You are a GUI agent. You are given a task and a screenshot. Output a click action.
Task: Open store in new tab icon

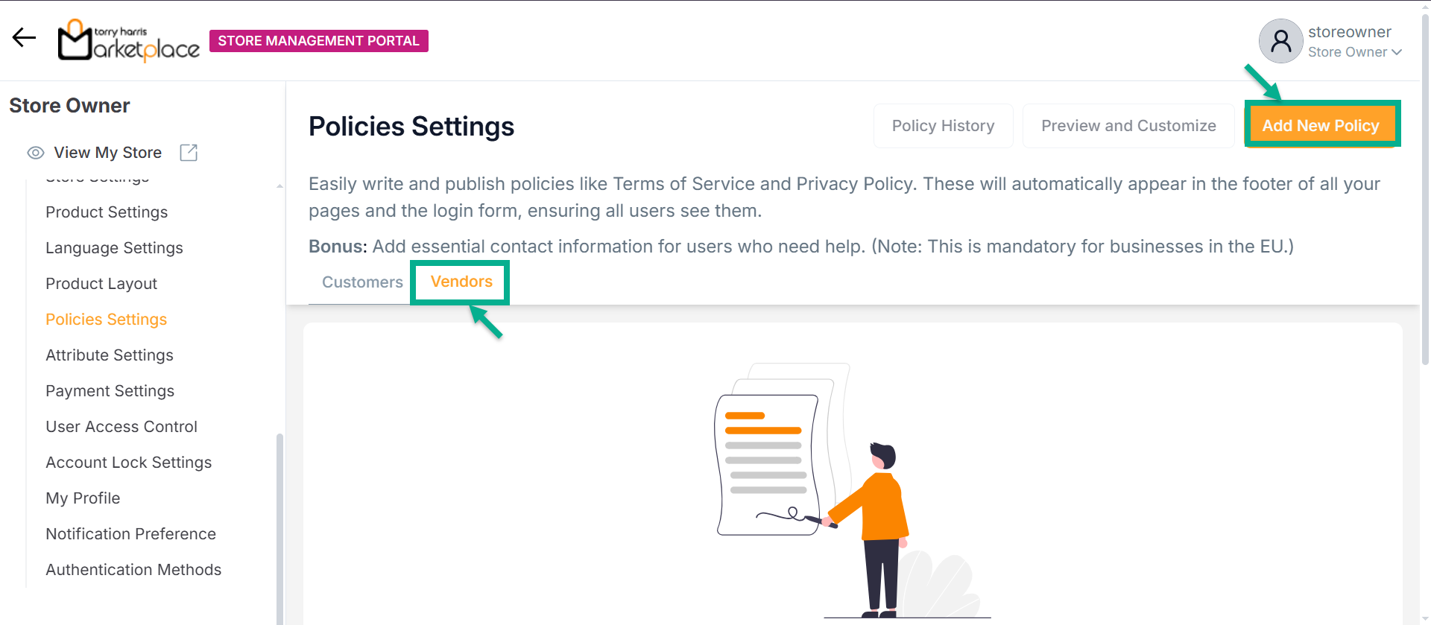(189, 153)
